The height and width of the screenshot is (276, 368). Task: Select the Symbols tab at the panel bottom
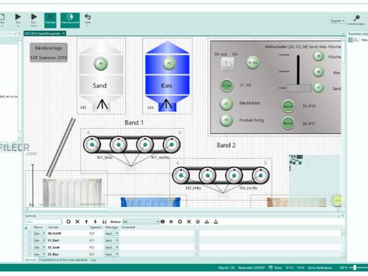pyautogui.click(x=30, y=260)
